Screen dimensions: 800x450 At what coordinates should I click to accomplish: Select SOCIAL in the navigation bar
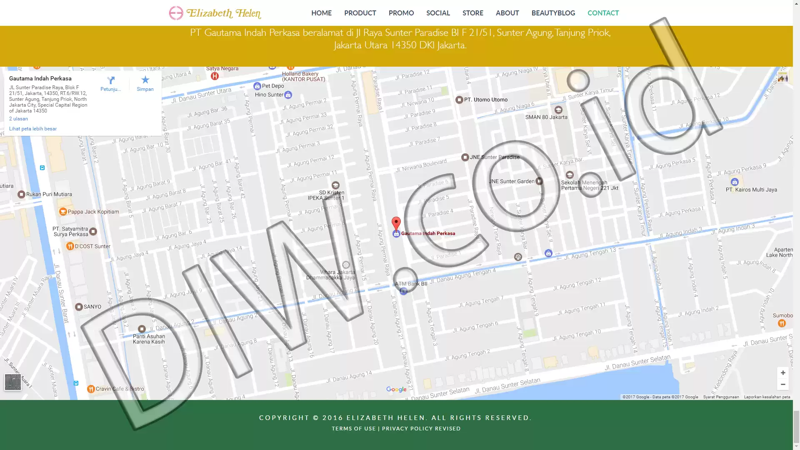[438, 13]
